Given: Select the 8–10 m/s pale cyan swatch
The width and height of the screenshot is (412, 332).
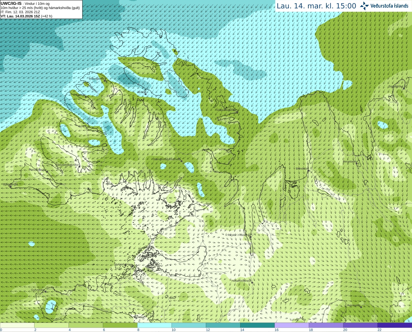Looking at the screenshot, I should click(x=154, y=325).
